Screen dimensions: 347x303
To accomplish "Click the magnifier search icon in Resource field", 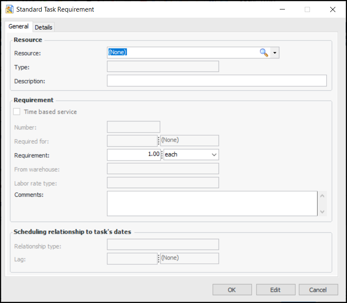I will 264,53.
